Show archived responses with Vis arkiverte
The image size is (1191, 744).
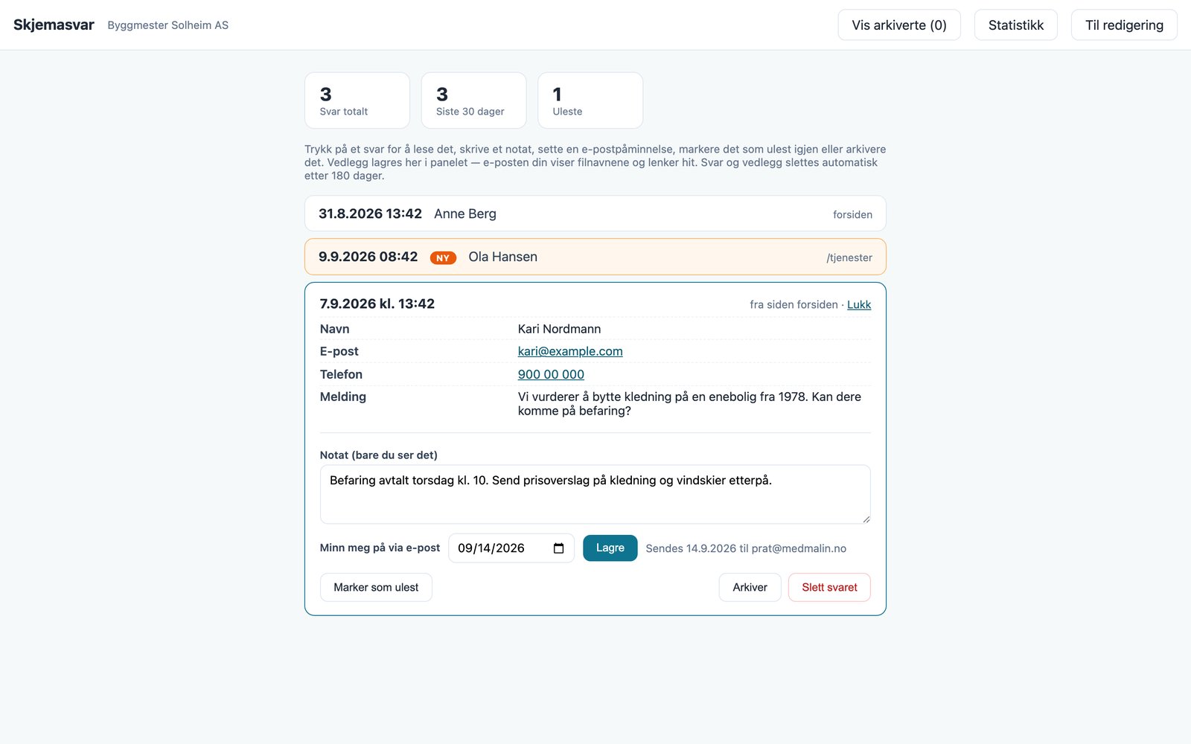click(x=899, y=25)
